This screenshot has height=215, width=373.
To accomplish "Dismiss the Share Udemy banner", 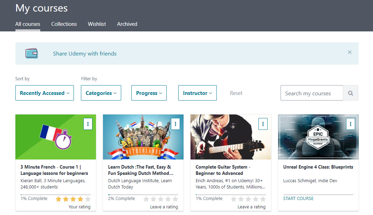I will (x=350, y=52).
